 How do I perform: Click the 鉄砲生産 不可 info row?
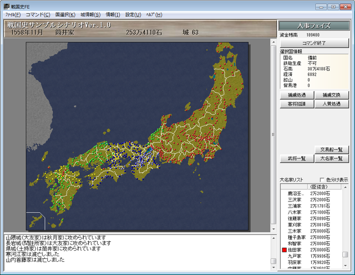[300, 64]
